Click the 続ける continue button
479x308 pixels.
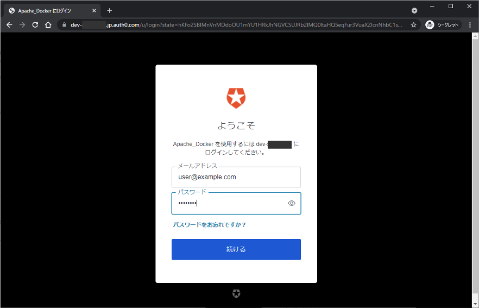(x=236, y=249)
